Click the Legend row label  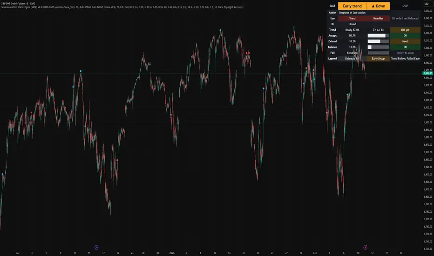(332, 59)
